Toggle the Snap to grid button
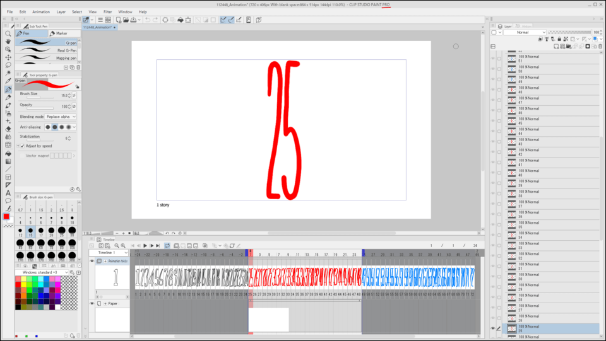The image size is (606, 341). click(x=239, y=20)
